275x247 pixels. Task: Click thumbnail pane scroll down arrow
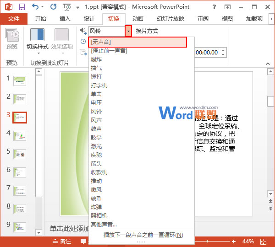click(38, 233)
